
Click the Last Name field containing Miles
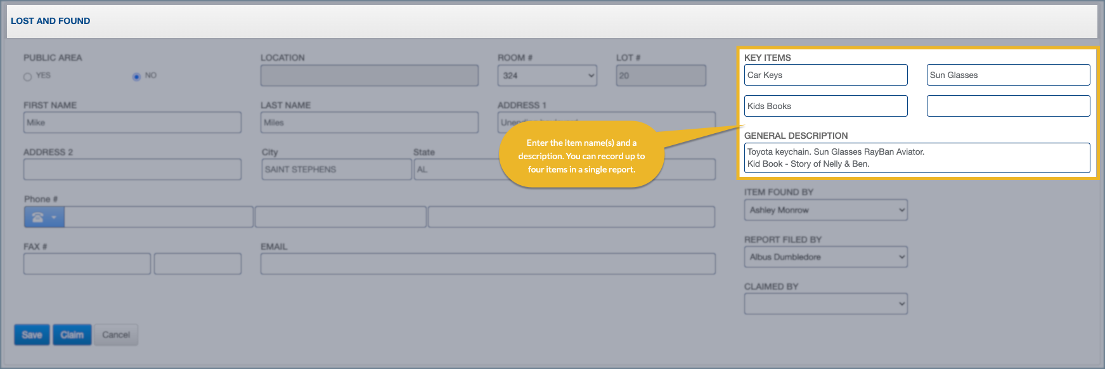point(369,122)
